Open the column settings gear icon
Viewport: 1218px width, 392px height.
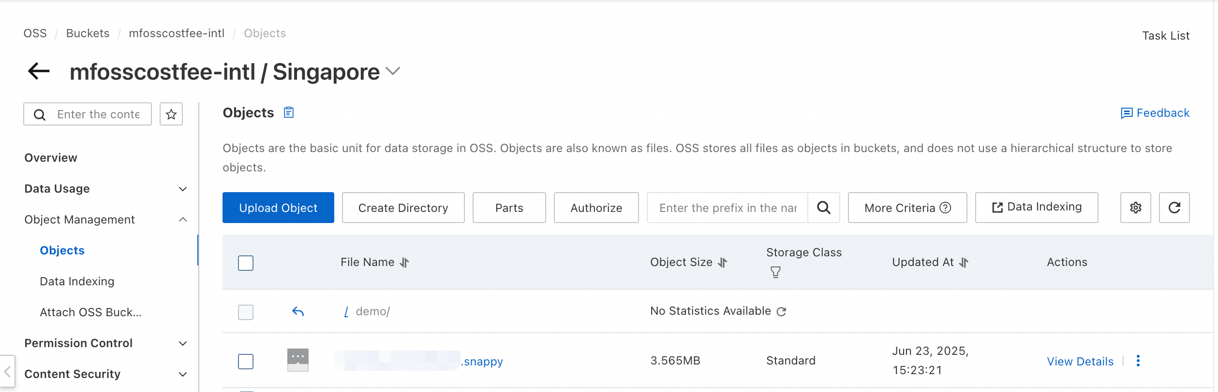[1135, 208]
